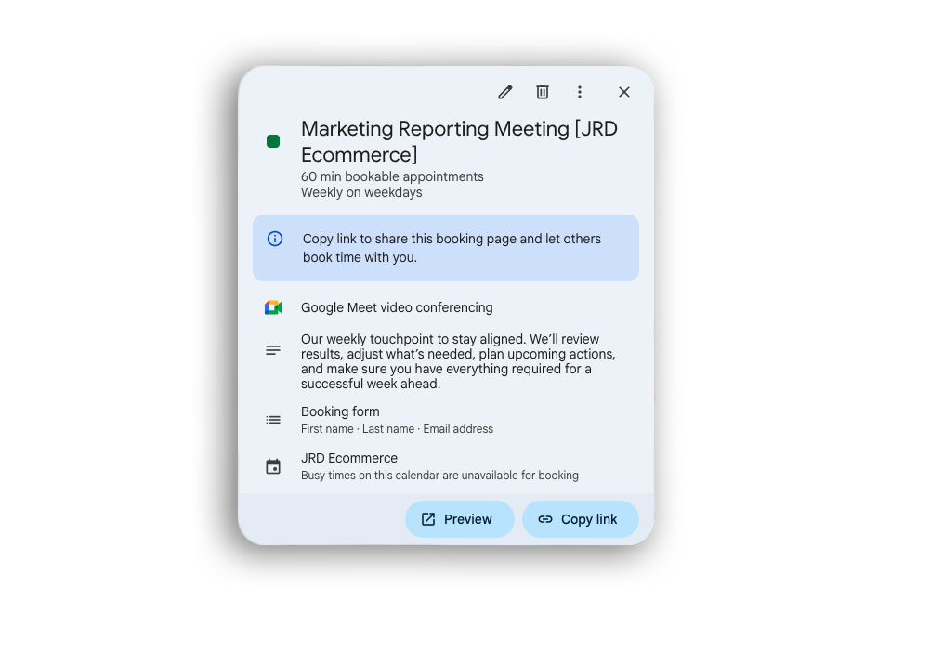Click the Google Meet camera icon

click(273, 307)
